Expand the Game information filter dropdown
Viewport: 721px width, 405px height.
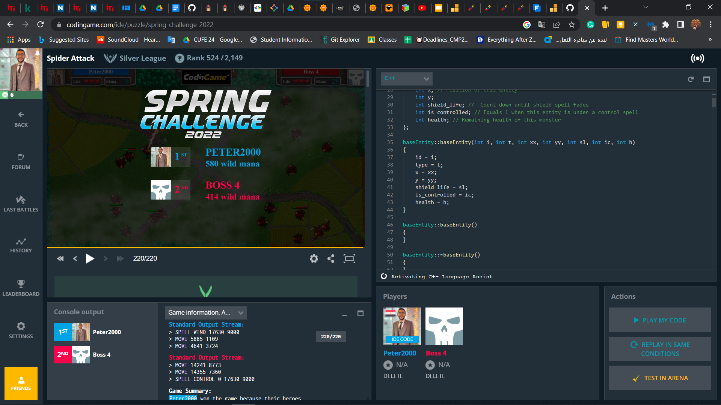point(205,312)
